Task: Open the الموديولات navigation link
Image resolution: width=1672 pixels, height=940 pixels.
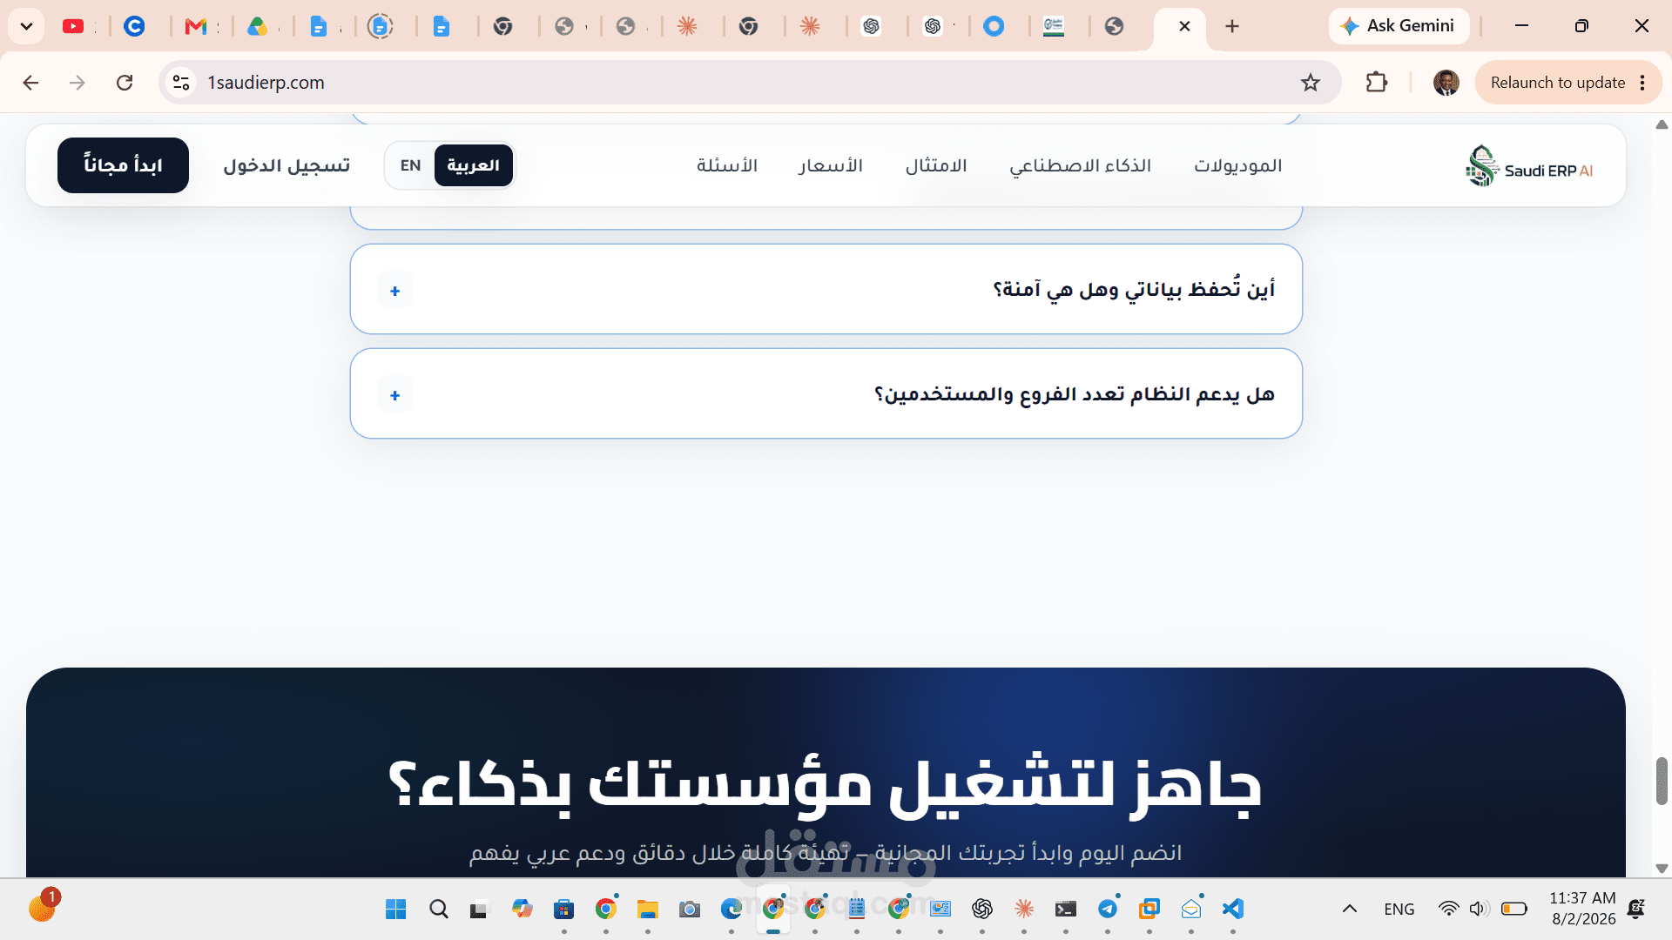Action: point(1237,165)
